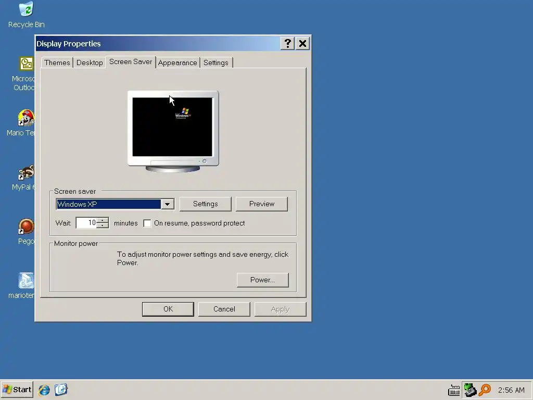Open the Settings tab
This screenshot has width=533, height=400.
pos(216,63)
